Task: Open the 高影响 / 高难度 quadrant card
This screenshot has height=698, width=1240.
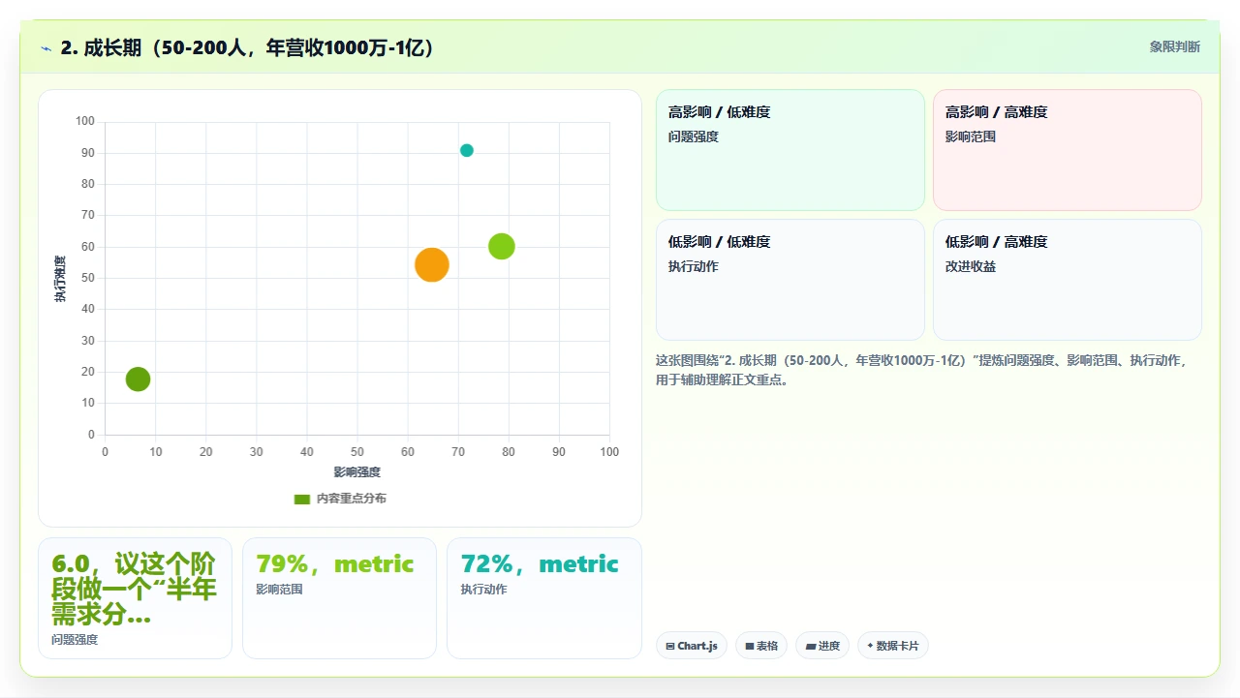Action: coord(1068,150)
